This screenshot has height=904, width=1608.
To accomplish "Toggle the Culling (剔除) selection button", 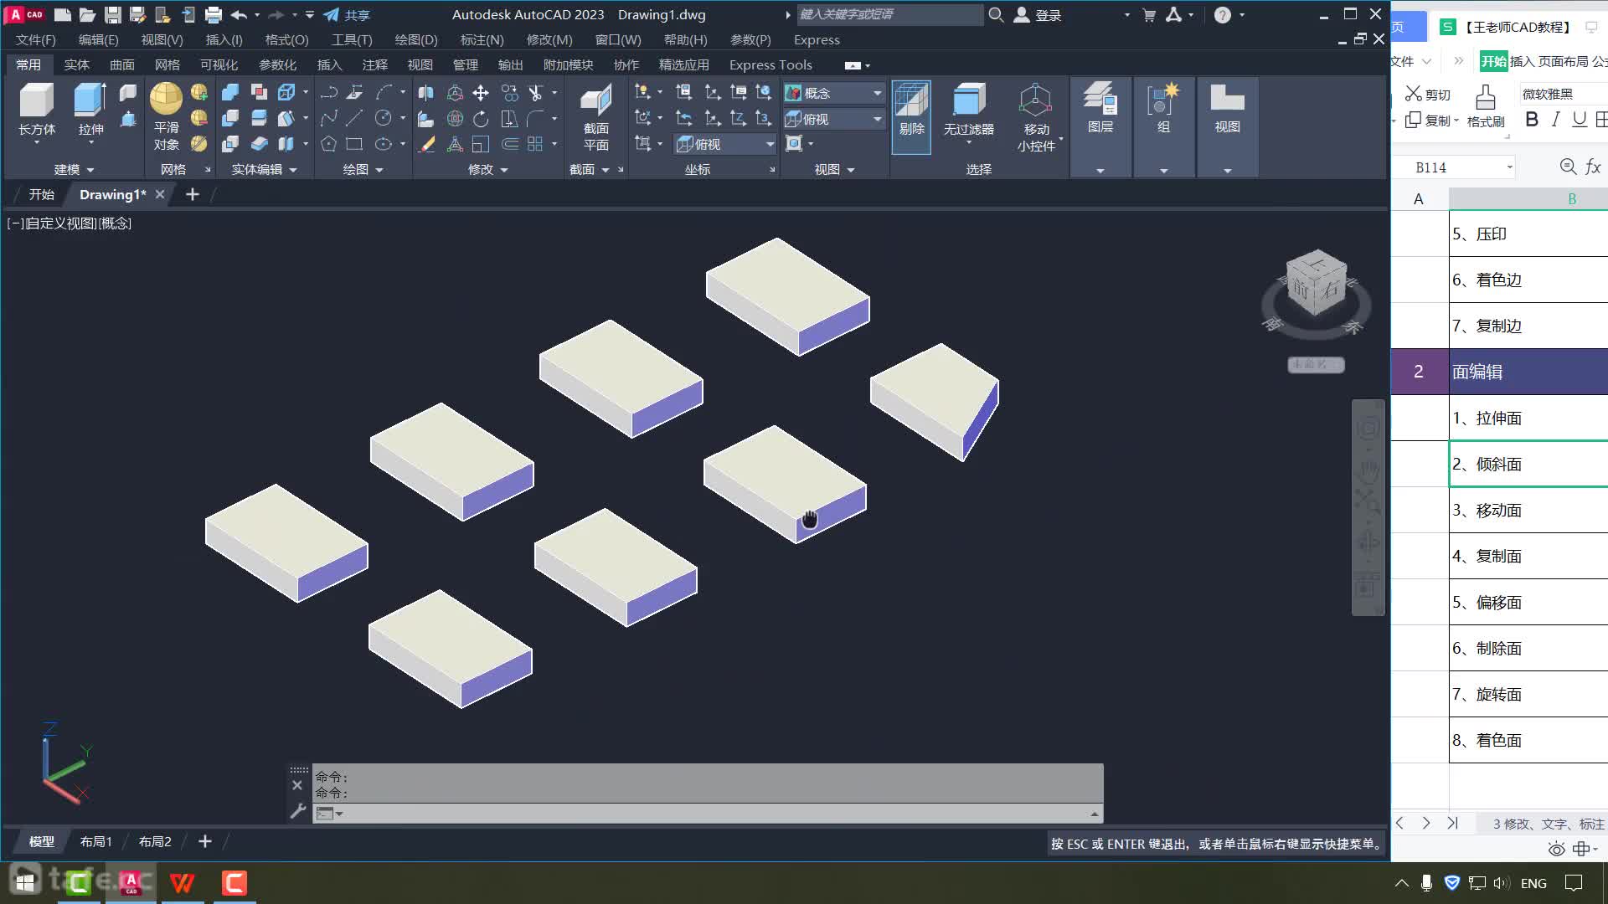I will coord(911,117).
